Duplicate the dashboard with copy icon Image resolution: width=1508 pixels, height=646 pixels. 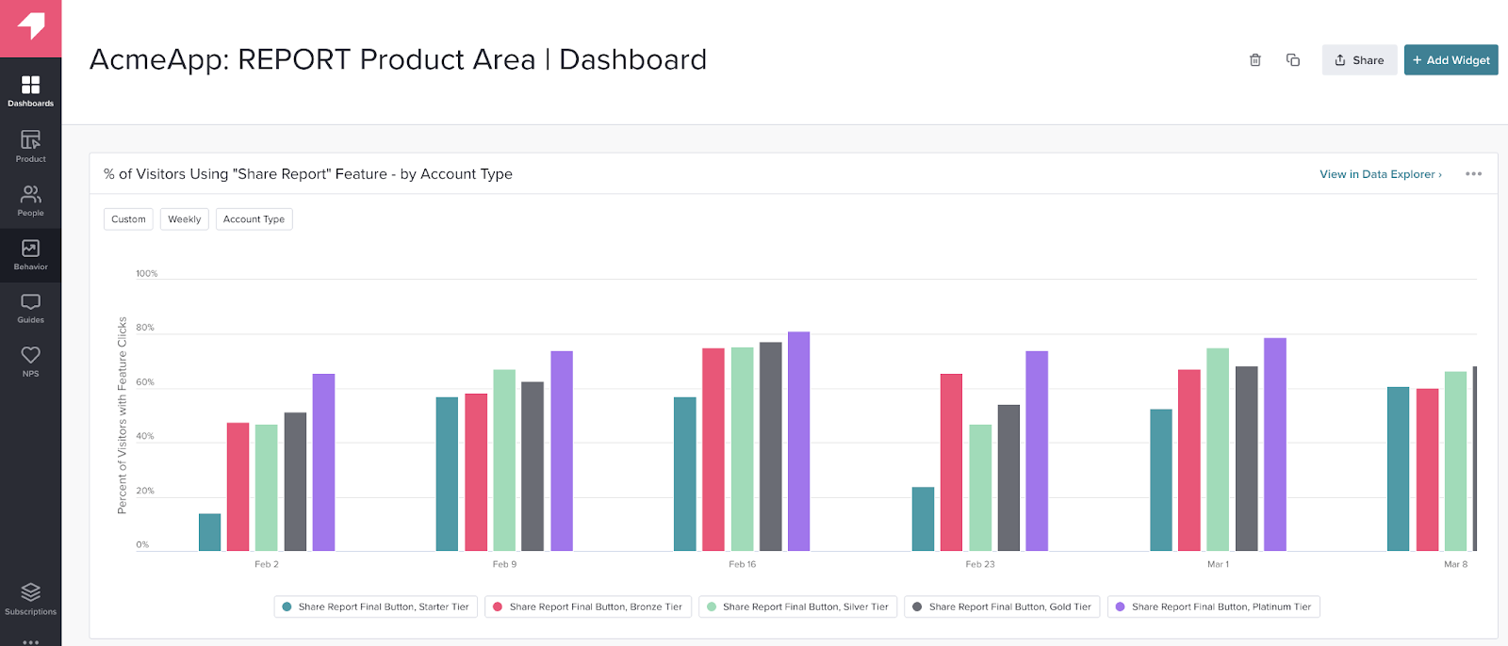click(1293, 60)
